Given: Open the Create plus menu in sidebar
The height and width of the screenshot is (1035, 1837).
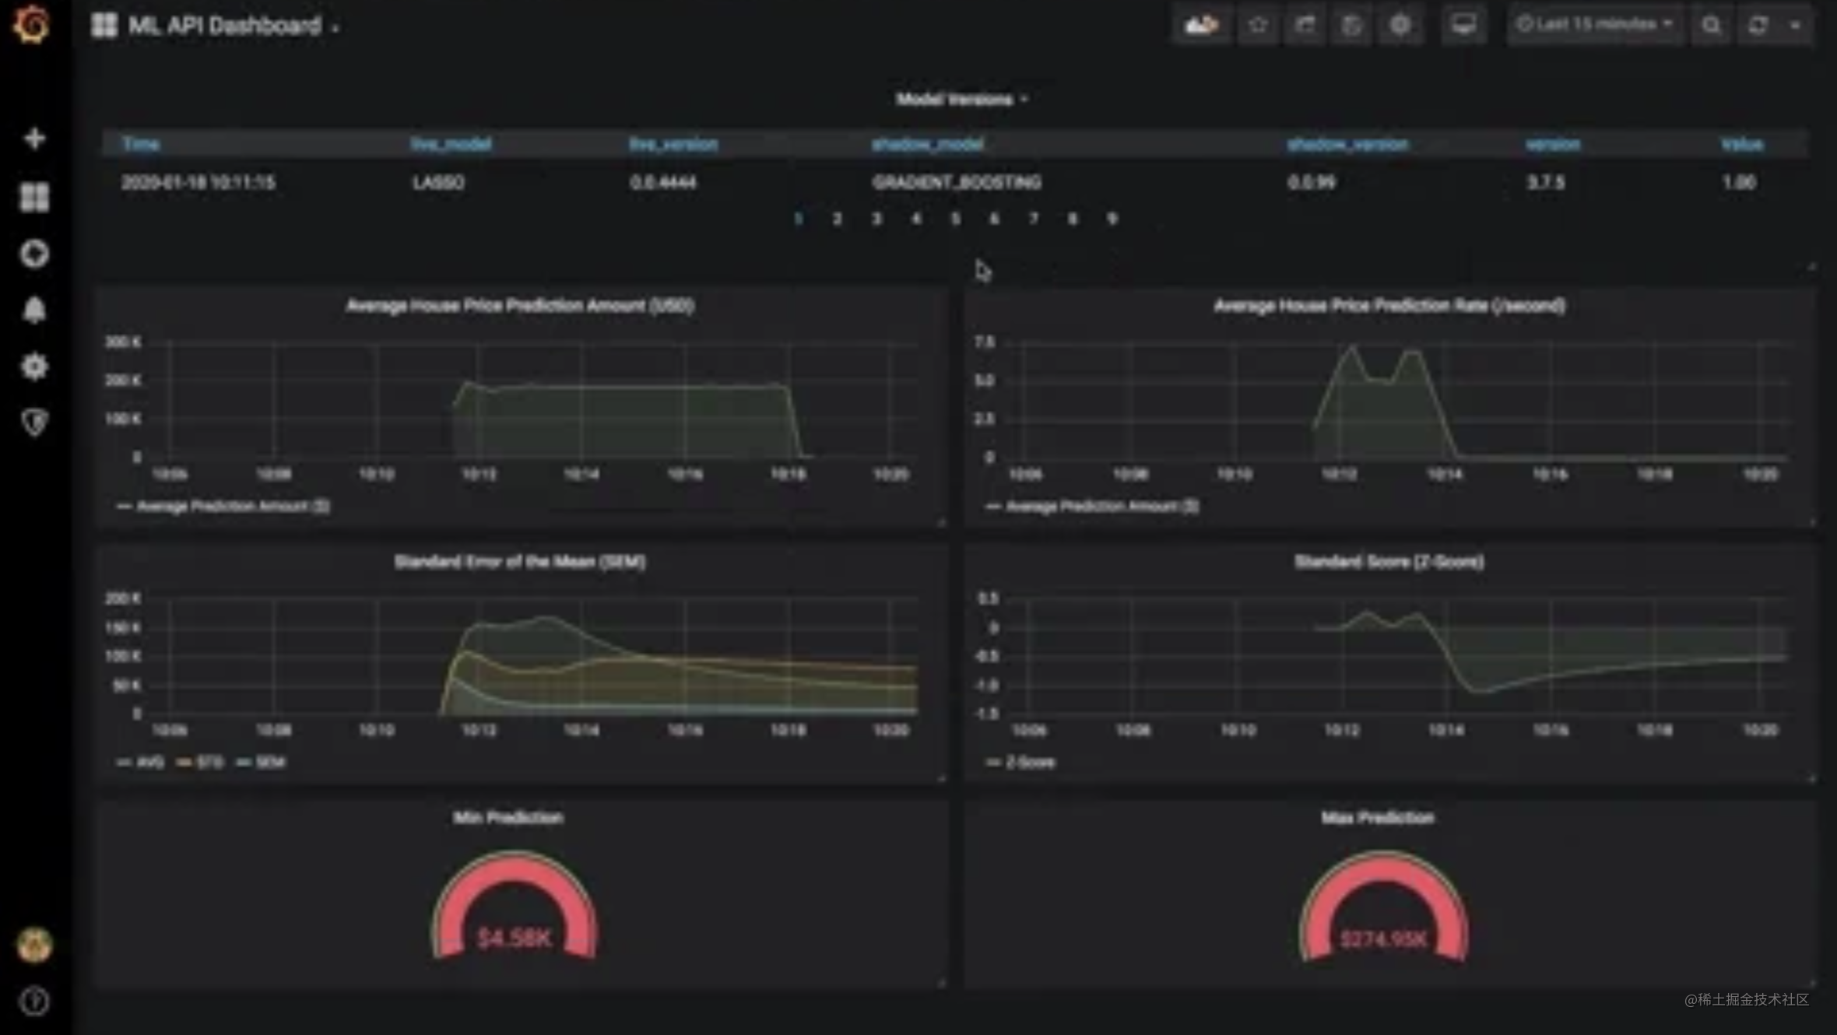Looking at the screenshot, I should click(34, 139).
